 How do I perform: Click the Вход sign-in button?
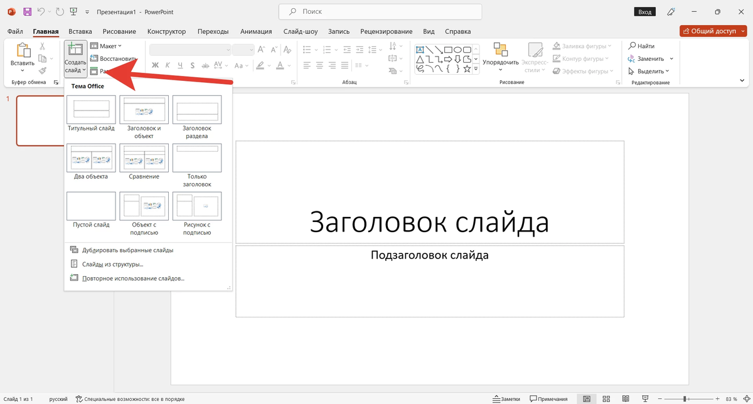pos(644,12)
